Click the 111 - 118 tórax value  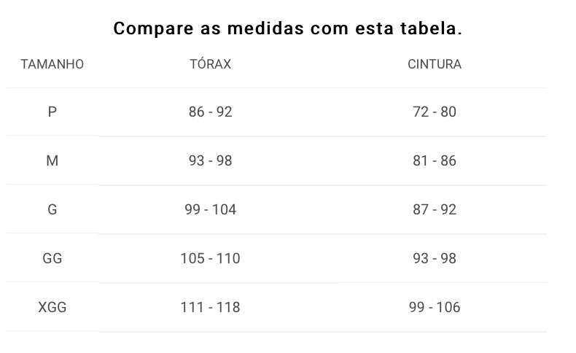tap(211, 307)
